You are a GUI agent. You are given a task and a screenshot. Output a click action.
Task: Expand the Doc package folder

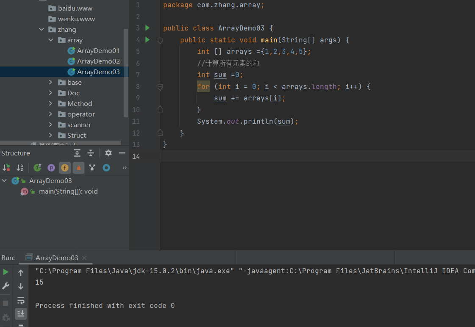(x=50, y=93)
